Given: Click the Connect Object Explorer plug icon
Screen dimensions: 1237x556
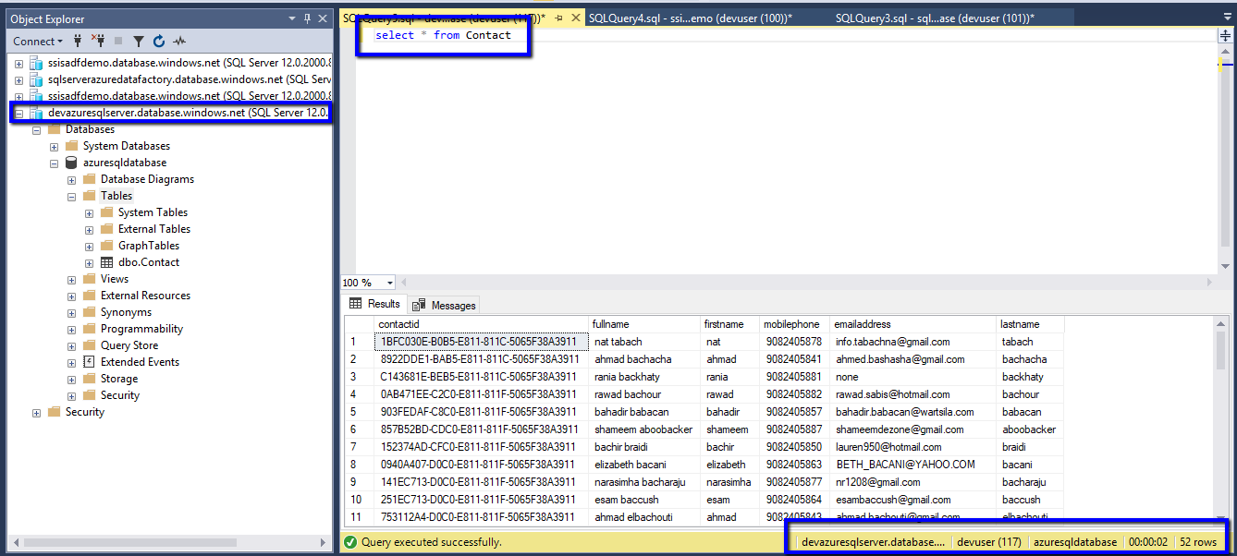Looking at the screenshot, I should 78,41.
